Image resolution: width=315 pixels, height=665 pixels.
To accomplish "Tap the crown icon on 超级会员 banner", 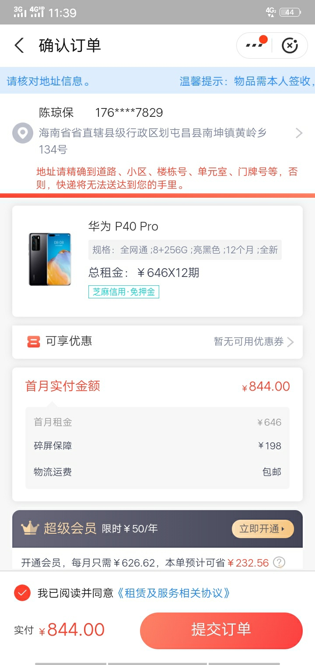I will click(30, 528).
